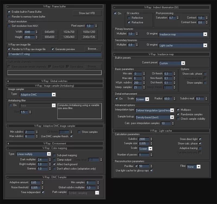Click Browse for V-Ray raw image file
Screen dimensions: 217x204
[x=93, y=49]
